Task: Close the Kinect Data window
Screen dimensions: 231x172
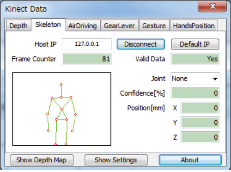Action: pyautogui.click(x=212, y=6)
